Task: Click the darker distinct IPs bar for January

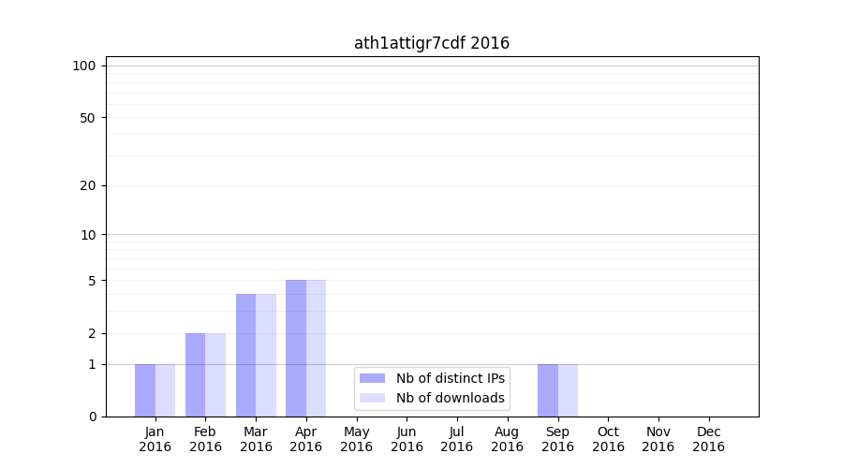Action: [145, 390]
